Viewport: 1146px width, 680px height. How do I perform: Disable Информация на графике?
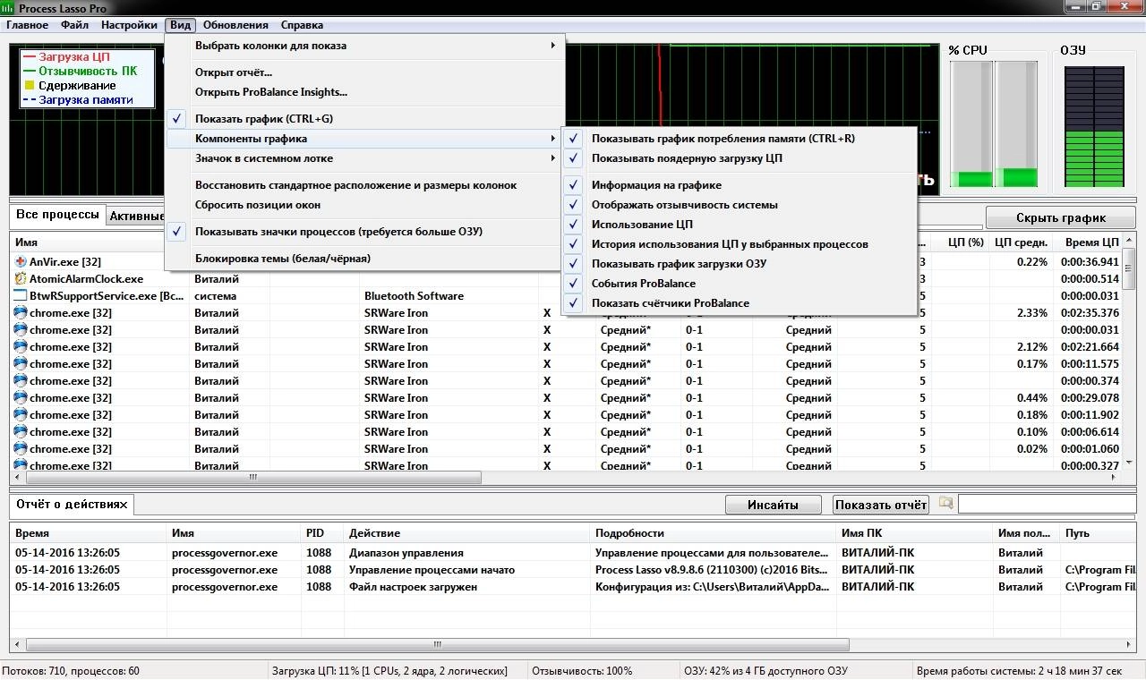(x=574, y=185)
